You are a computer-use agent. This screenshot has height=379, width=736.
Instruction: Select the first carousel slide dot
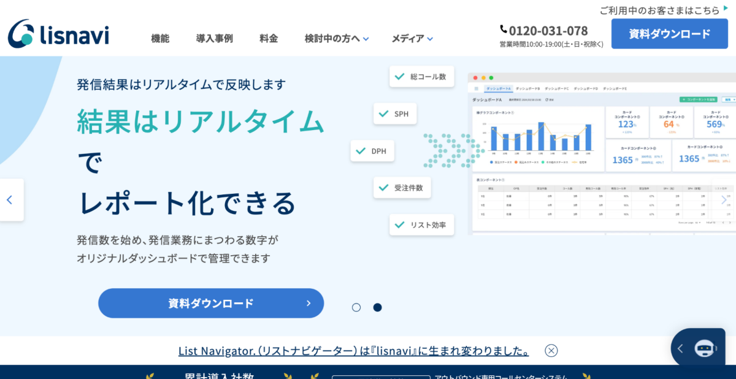click(356, 307)
